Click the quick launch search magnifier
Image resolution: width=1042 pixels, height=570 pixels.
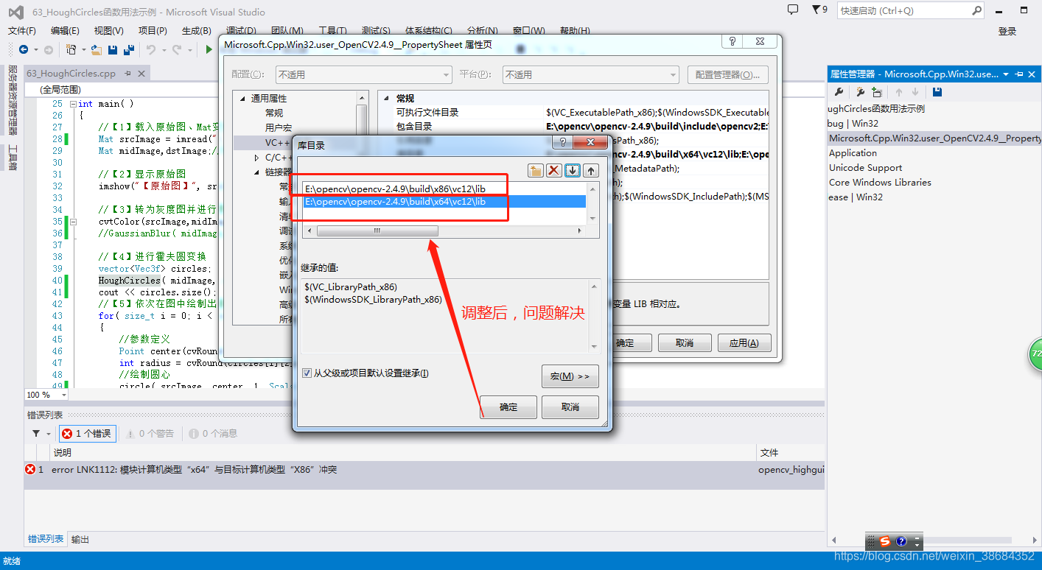coord(976,10)
